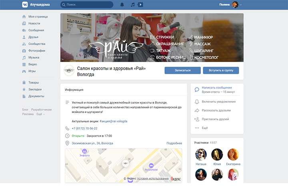Click the Полина profile avatar in header
Screen dimensions: 288x192
point(235,4)
